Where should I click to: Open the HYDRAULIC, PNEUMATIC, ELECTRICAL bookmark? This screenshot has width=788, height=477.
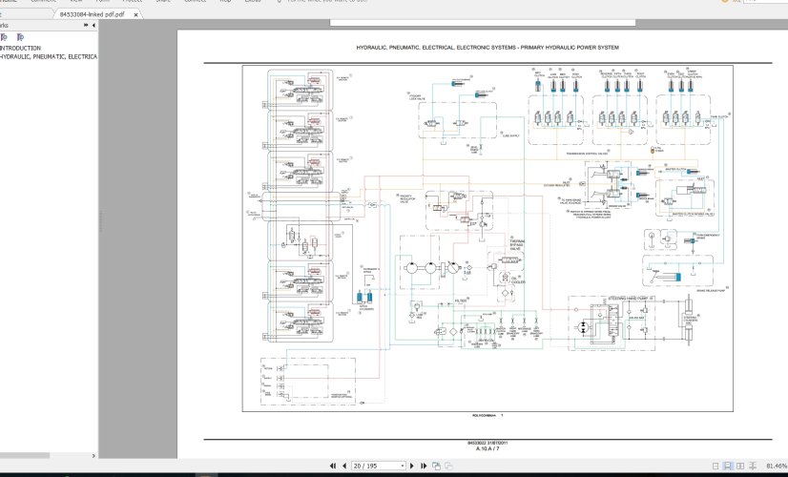[48, 57]
